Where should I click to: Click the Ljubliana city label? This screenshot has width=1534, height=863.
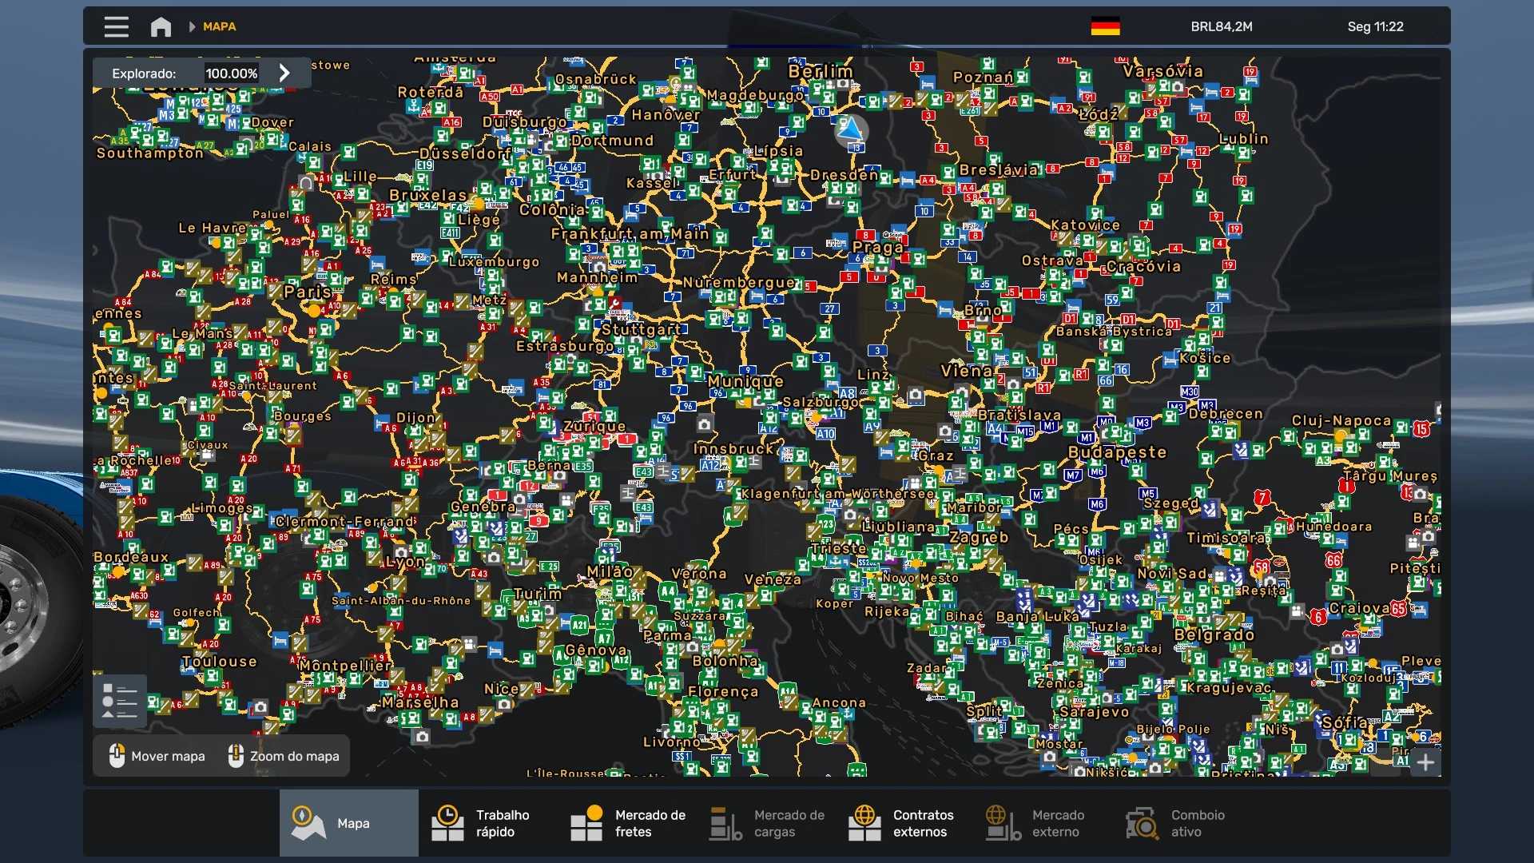898,527
